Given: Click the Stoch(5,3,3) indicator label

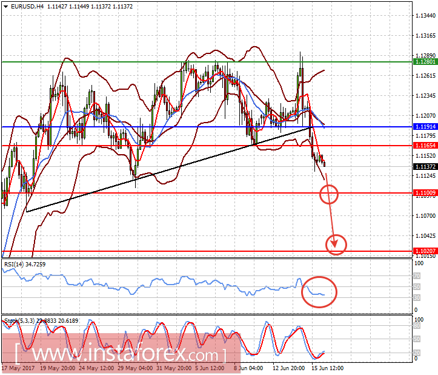Looking at the screenshot, I should tap(41, 321).
